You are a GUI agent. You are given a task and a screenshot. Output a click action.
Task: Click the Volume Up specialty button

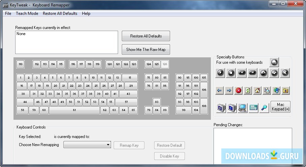tap(263, 73)
